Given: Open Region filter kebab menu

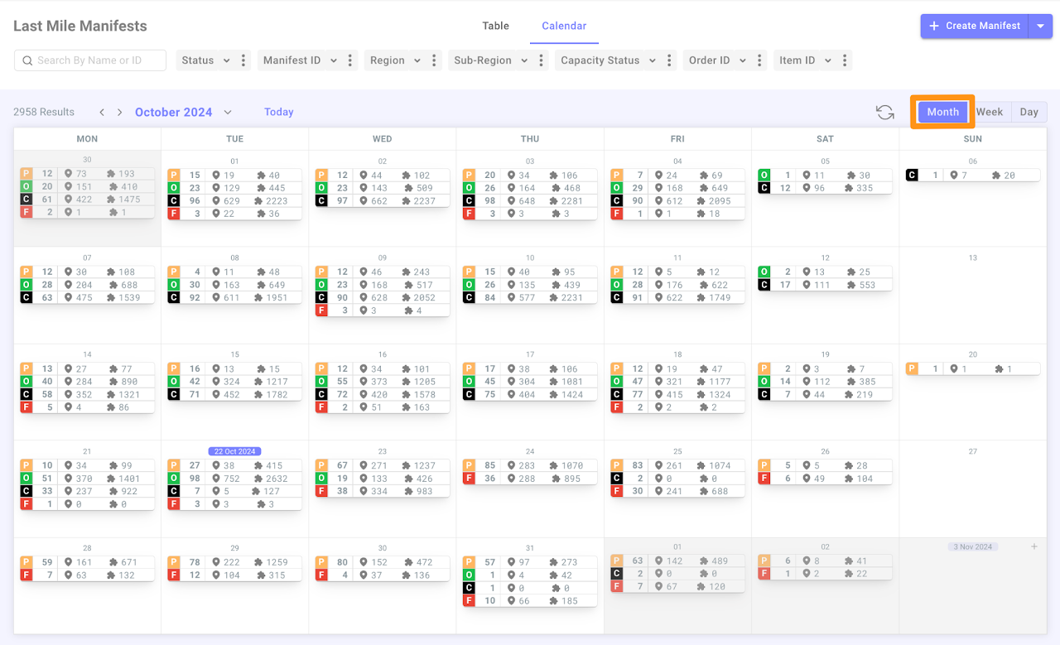Looking at the screenshot, I should pyautogui.click(x=434, y=60).
